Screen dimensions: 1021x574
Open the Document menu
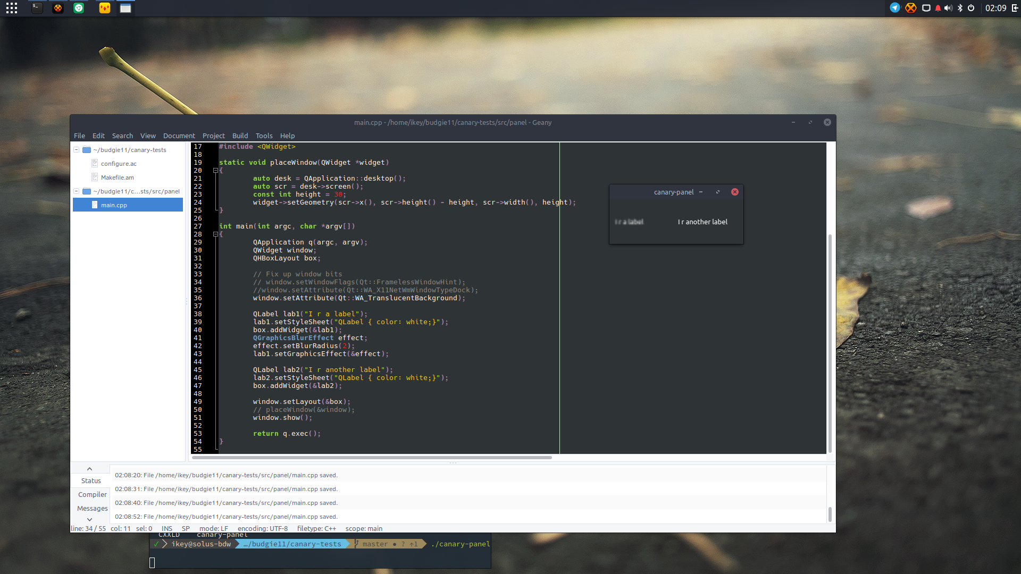(179, 136)
